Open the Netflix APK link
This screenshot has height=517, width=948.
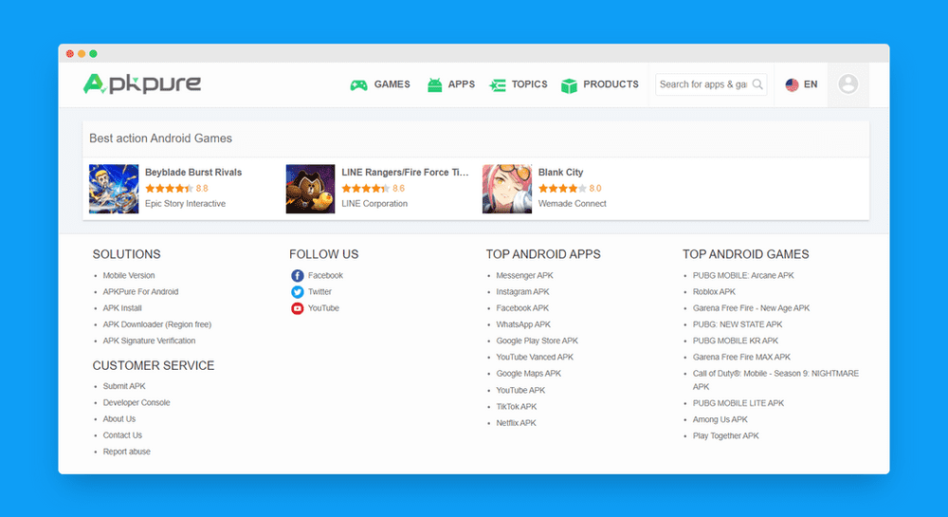(x=516, y=423)
